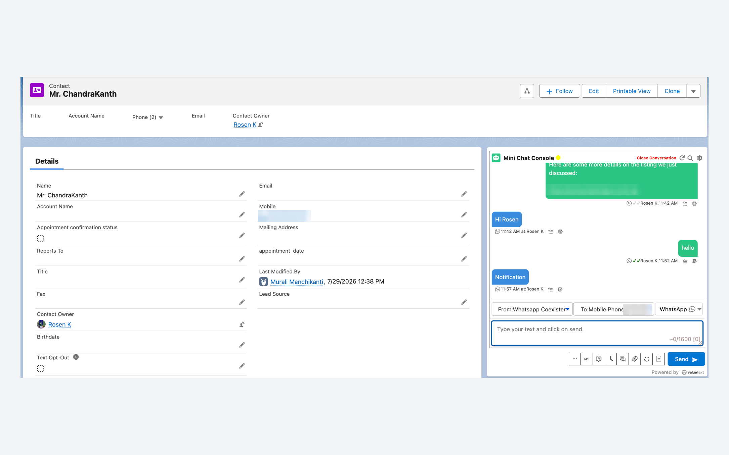The width and height of the screenshot is (729, 455).
Task: Open the contact hierarchy view icon
Action: (x=527, y=91)
